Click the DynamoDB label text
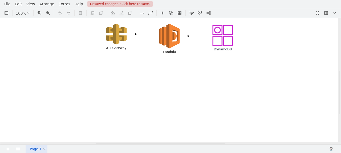This screenshot has height=153, width=341. 223,49
